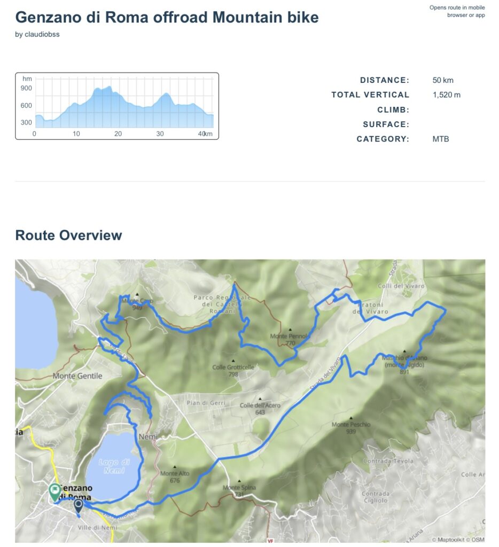Click the Monte Pennolo peak triangle icon
Screen dimensions: 499x547
coord(290,330)
